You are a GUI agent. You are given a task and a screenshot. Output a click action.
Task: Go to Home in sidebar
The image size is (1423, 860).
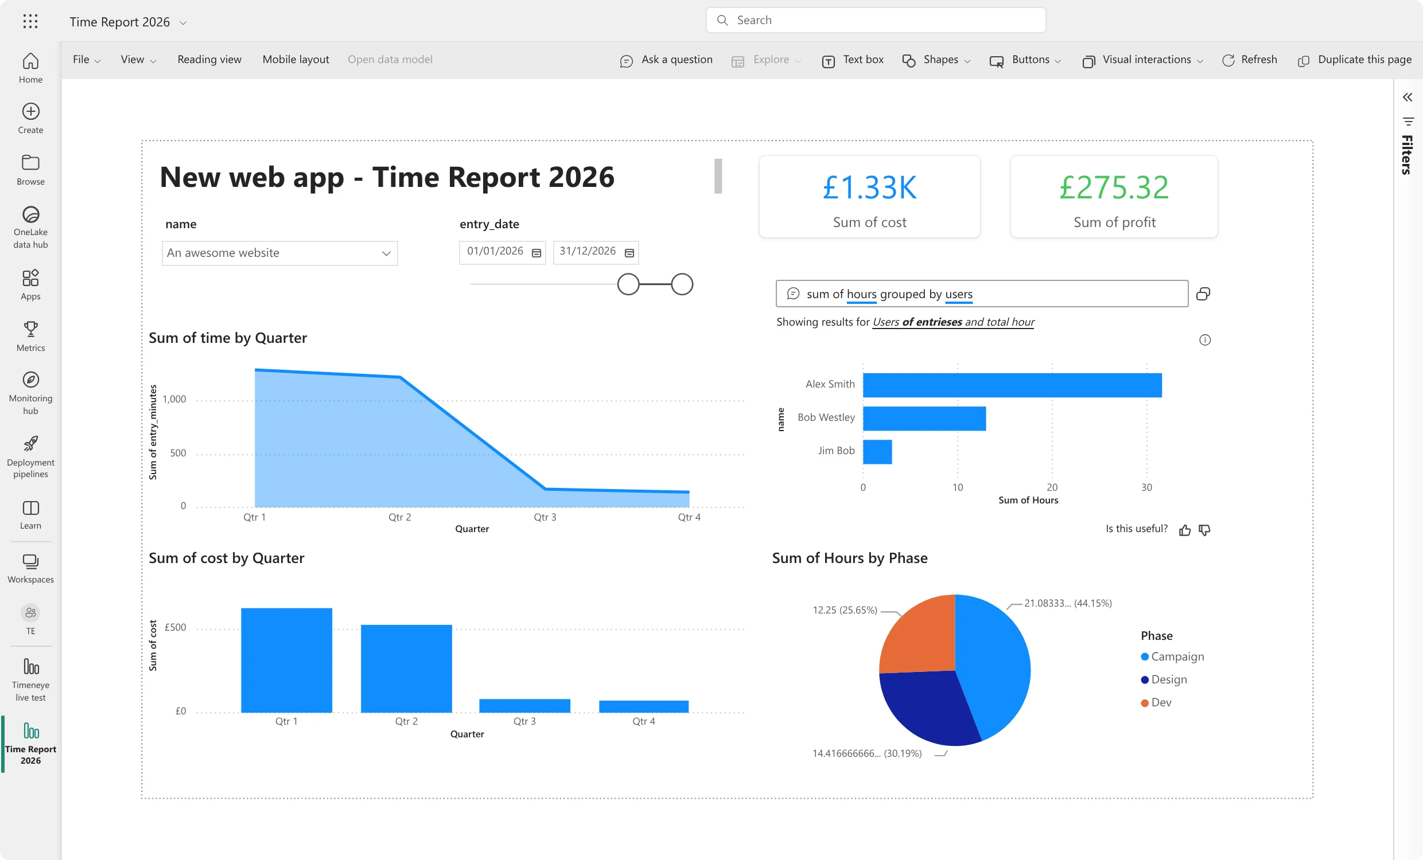pyautogui.click(x=30, y=68)
